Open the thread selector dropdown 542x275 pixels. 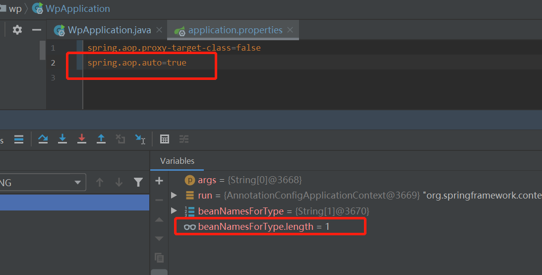pos(42,182)
